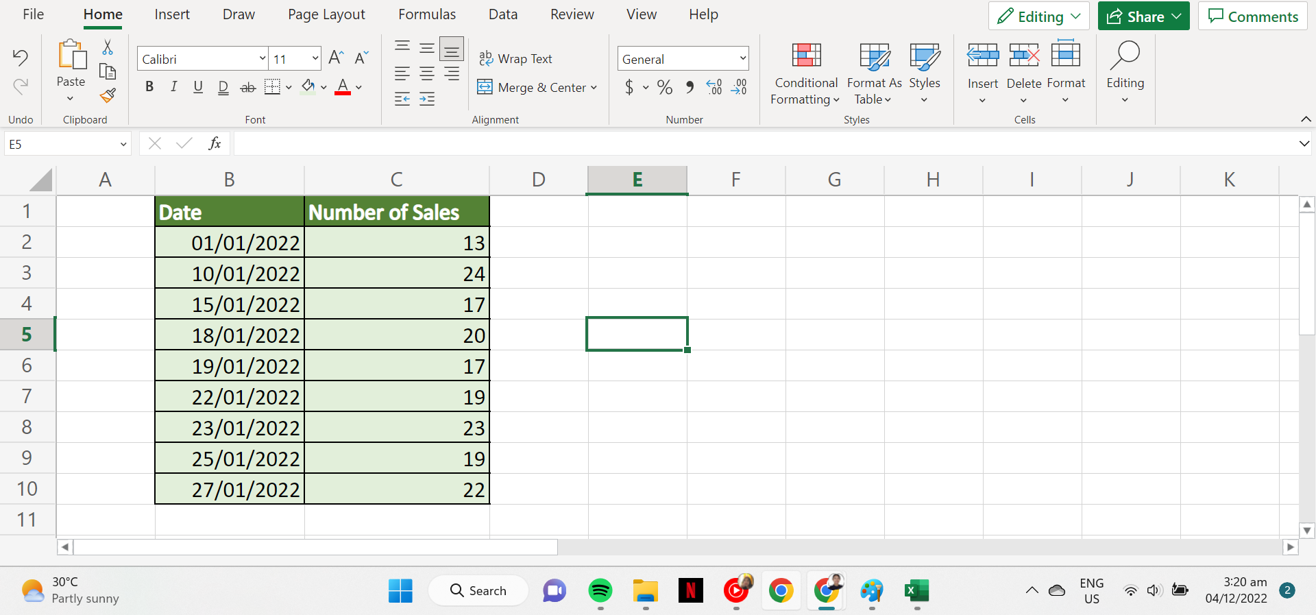Click the Increase Font Size icon
This screenshot has width=1316, height=615.
tap(336, 58)
